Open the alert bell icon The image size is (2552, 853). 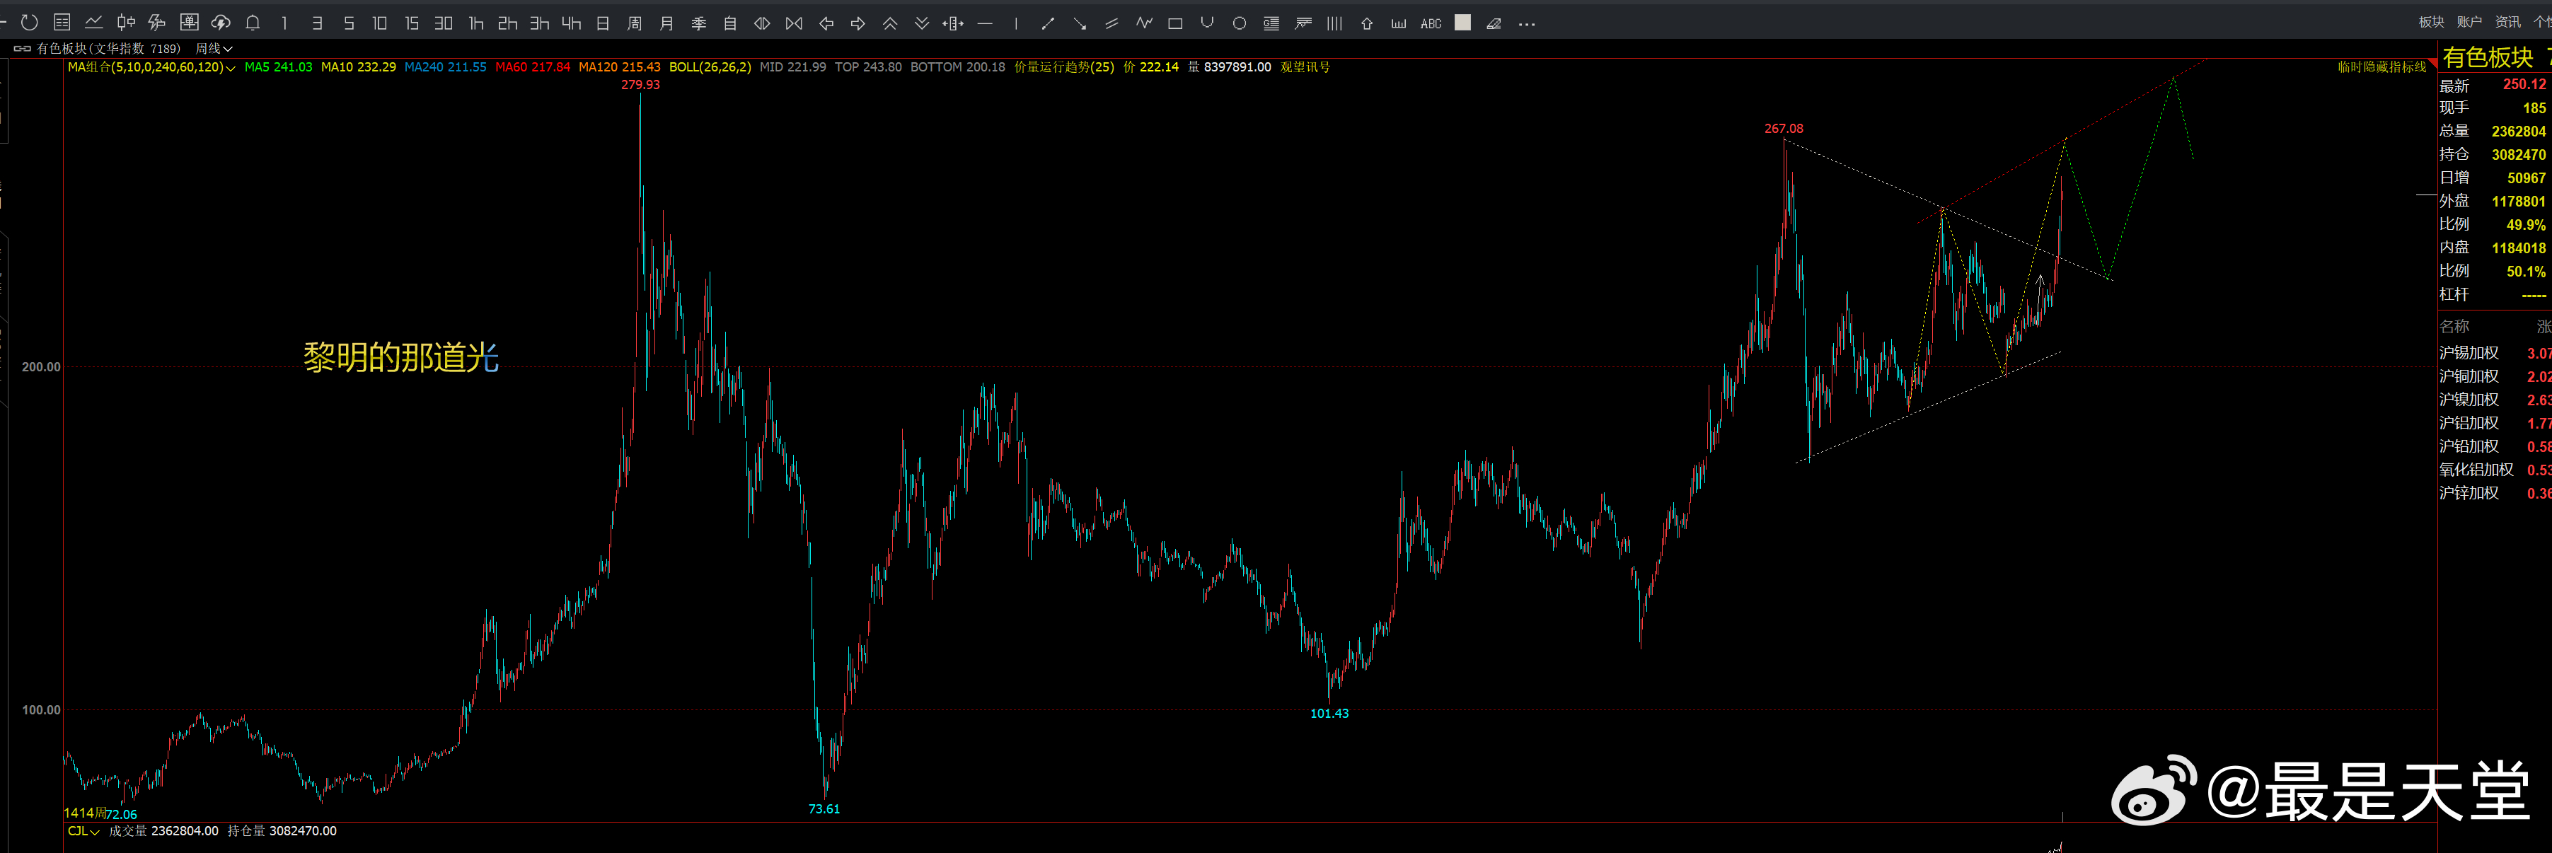(253, 23)
